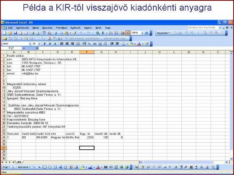234x175 pixels.
Task: Merge and center the selected cells
Action: [x=77, y=44]
